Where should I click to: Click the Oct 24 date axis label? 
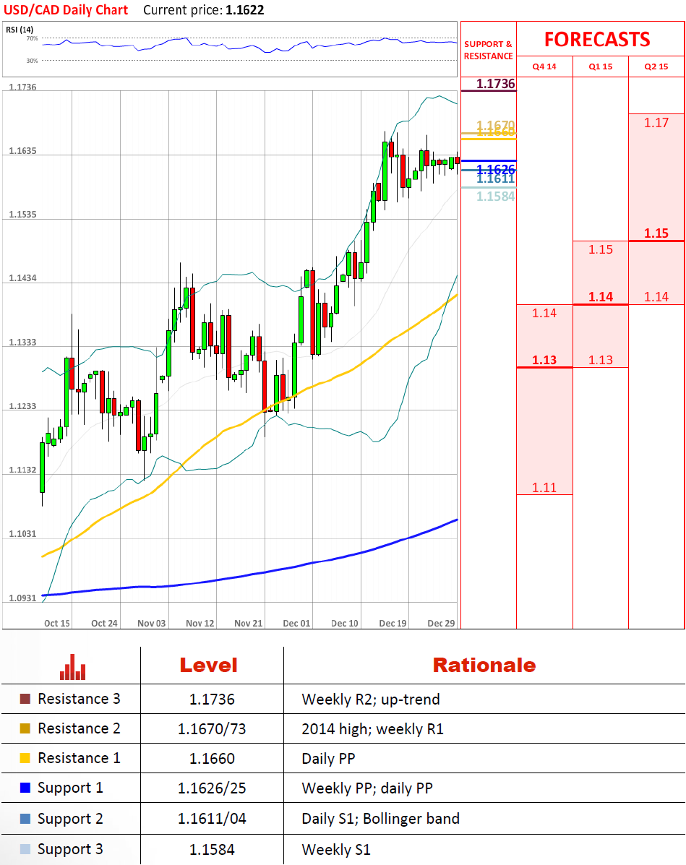pos(104,623)
